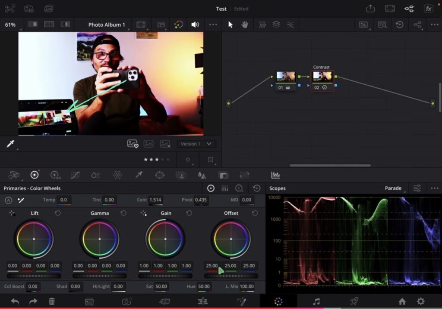Screen dimensions: 442x309
Task: Open node editor more options dots
Action: (434, 25)
